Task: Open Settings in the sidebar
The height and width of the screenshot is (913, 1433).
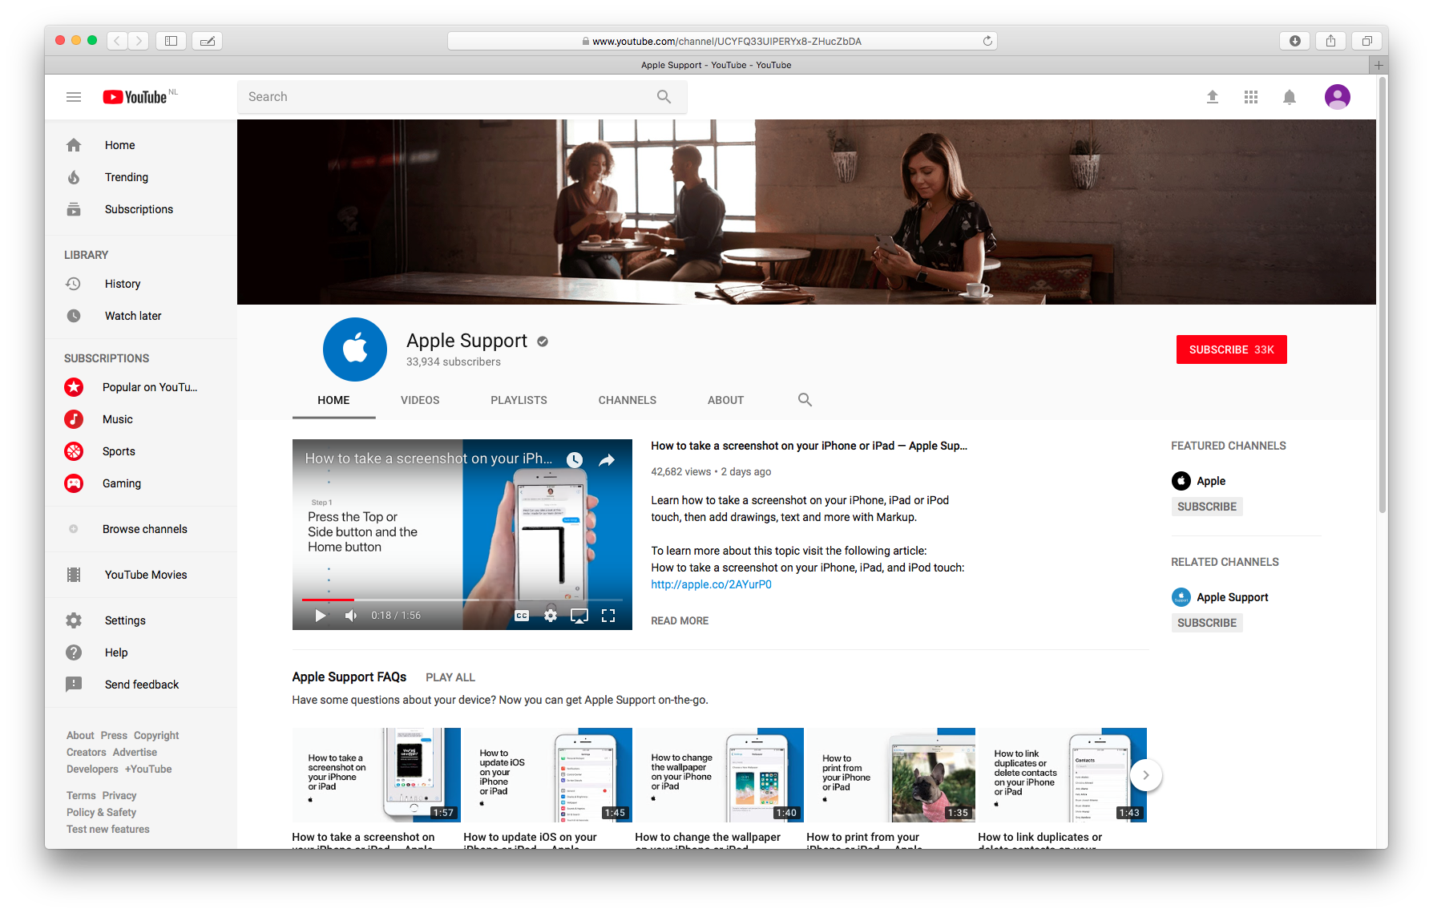Action: click(x=141, y=620)
